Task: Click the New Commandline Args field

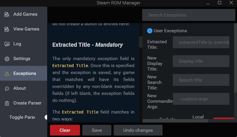Action: click(x=201, y=99)
